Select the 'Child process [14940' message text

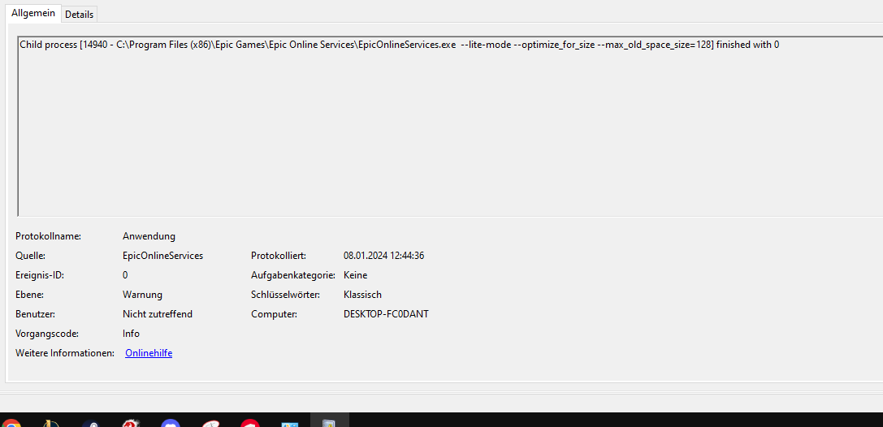[x=400, y=45]
